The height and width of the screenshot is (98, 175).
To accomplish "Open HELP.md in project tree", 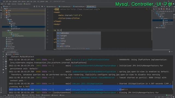I will coord(9,45).
